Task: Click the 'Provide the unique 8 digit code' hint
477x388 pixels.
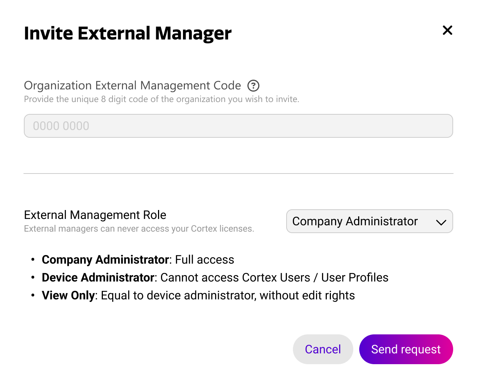Action: 161,99
